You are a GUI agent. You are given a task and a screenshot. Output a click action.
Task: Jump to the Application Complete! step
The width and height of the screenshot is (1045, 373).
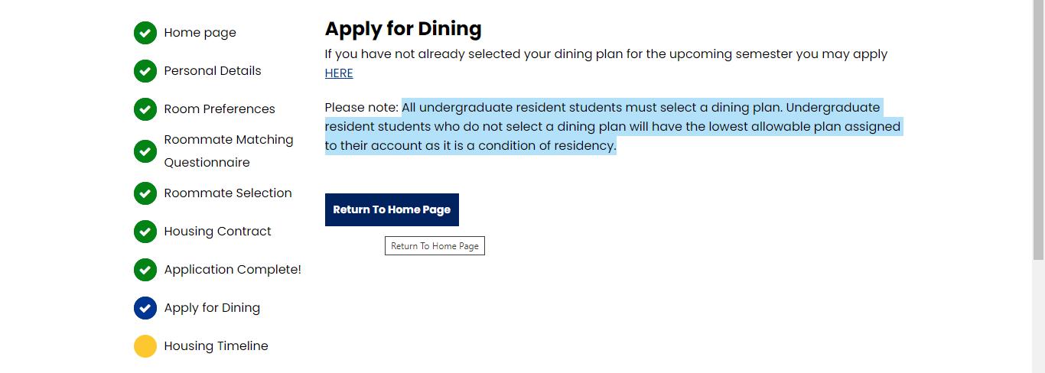point(232,270)
